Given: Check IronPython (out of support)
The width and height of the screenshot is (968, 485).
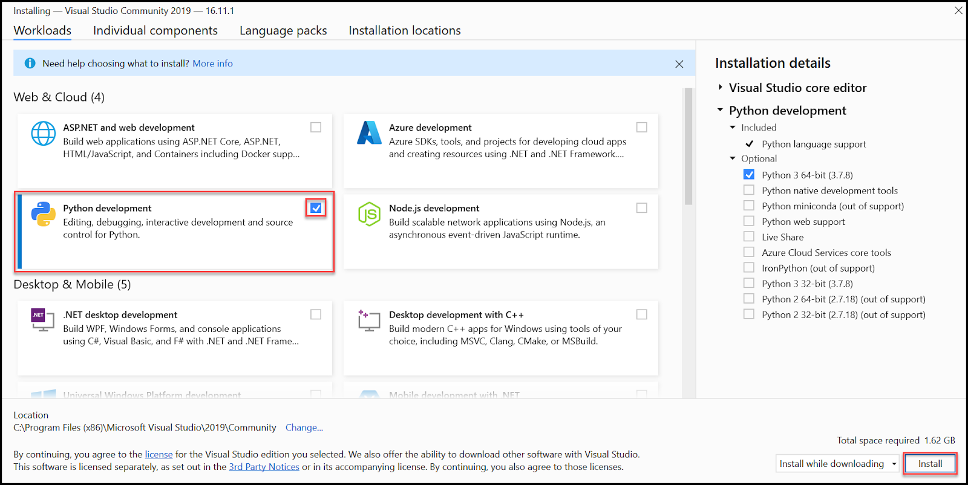Looking at the screenshot, I should coord(749,268).
